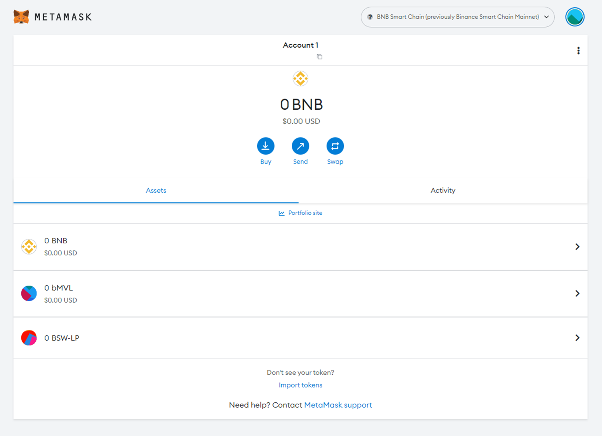The height and width of the screenshot is (436, 602).
Task: Expand the BSW-LP asset row chevron
Action: pos(577,338)
